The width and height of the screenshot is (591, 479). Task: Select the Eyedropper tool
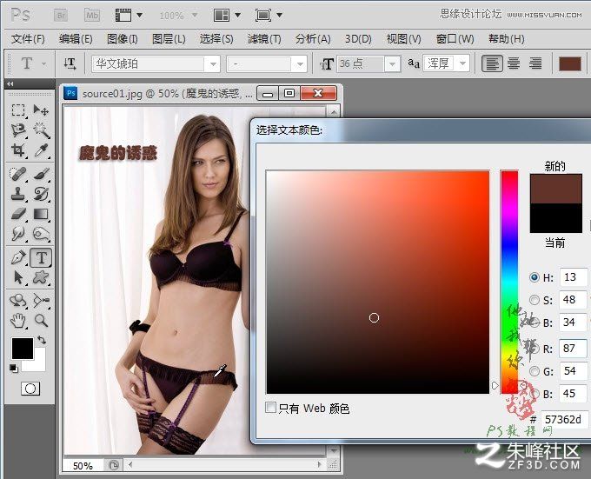click(41, 150)
